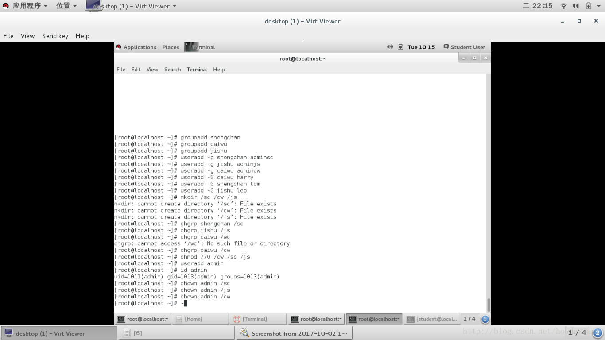Screen dimensions: 605x340
Task: Expand the host system menu arrow
Action: click(599, 6)
